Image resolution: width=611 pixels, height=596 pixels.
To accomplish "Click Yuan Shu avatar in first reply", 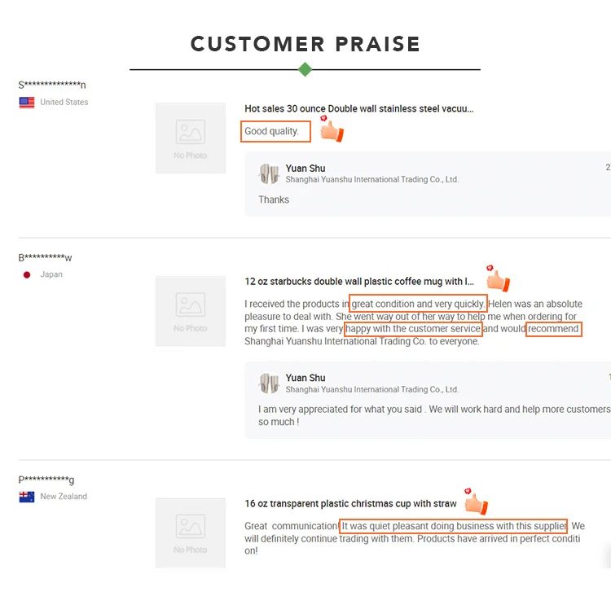I will pos(269,173).
